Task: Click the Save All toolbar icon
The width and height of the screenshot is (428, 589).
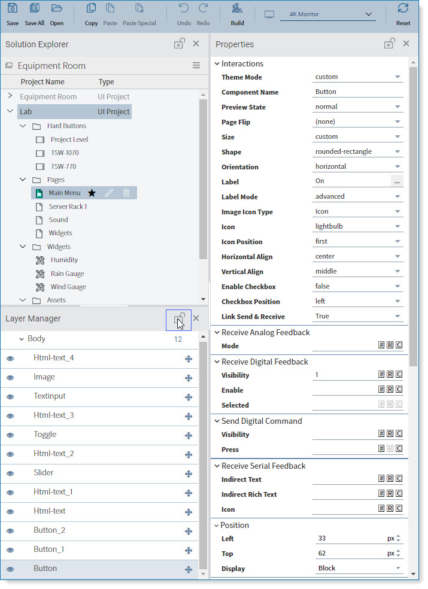Action: pyautogui.click(x=35, y=8)
